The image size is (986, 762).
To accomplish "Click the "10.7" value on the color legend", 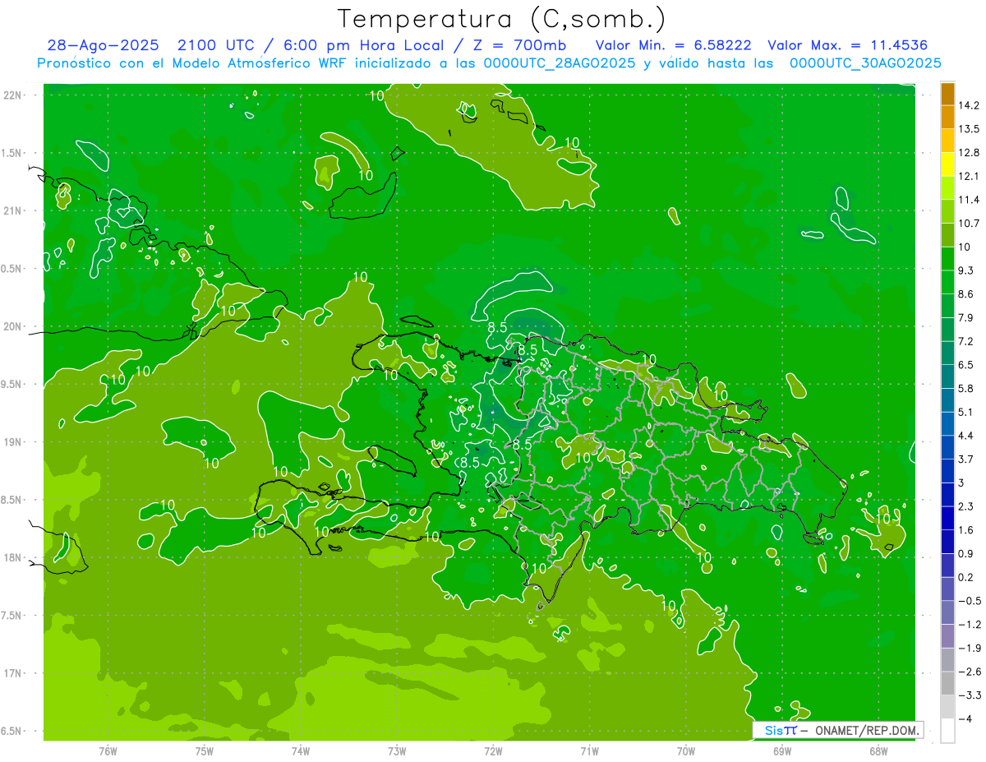I will pos(969,224).
